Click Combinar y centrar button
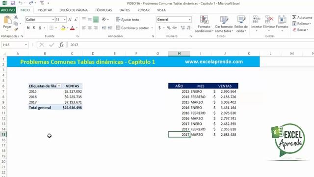 132,28
